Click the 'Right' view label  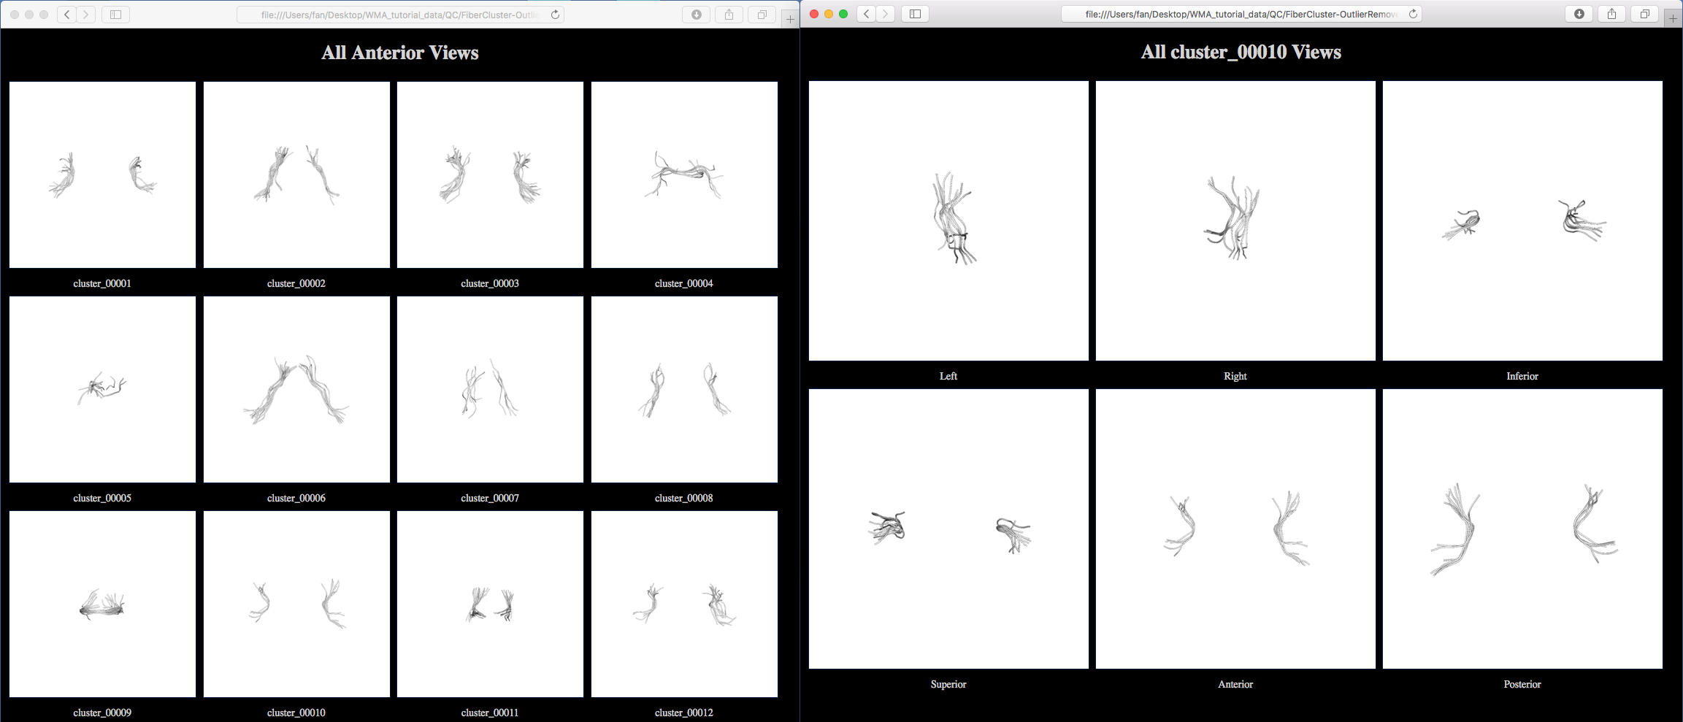pyautogui.click(x=1235, y=376)
